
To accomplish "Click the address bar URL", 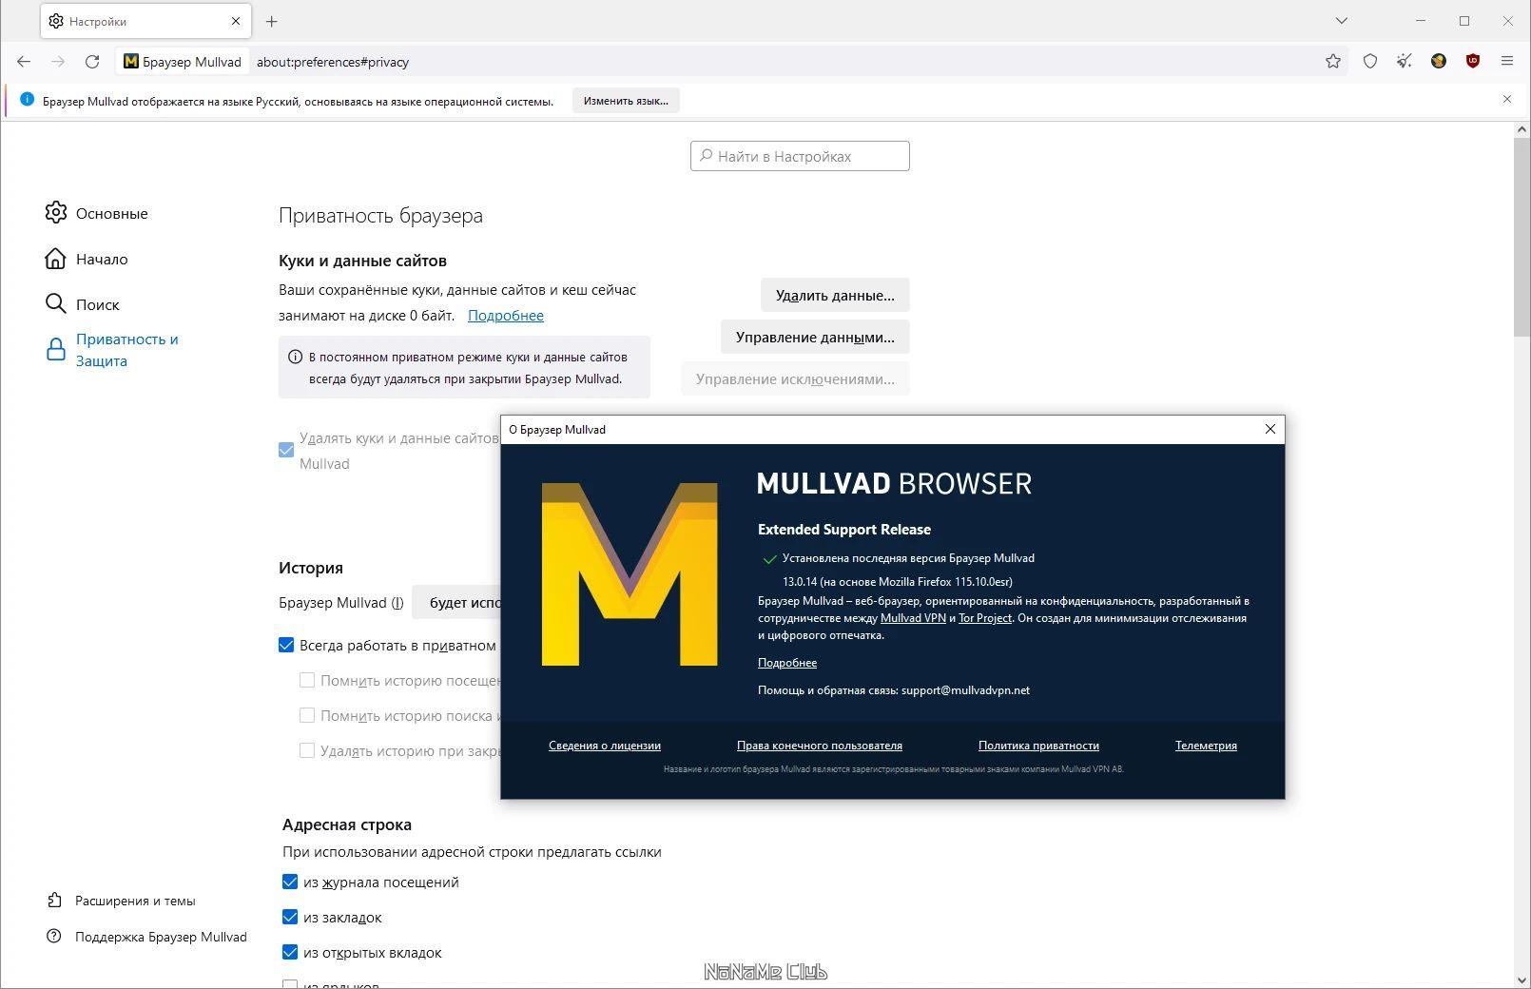I will pos(333,62).
